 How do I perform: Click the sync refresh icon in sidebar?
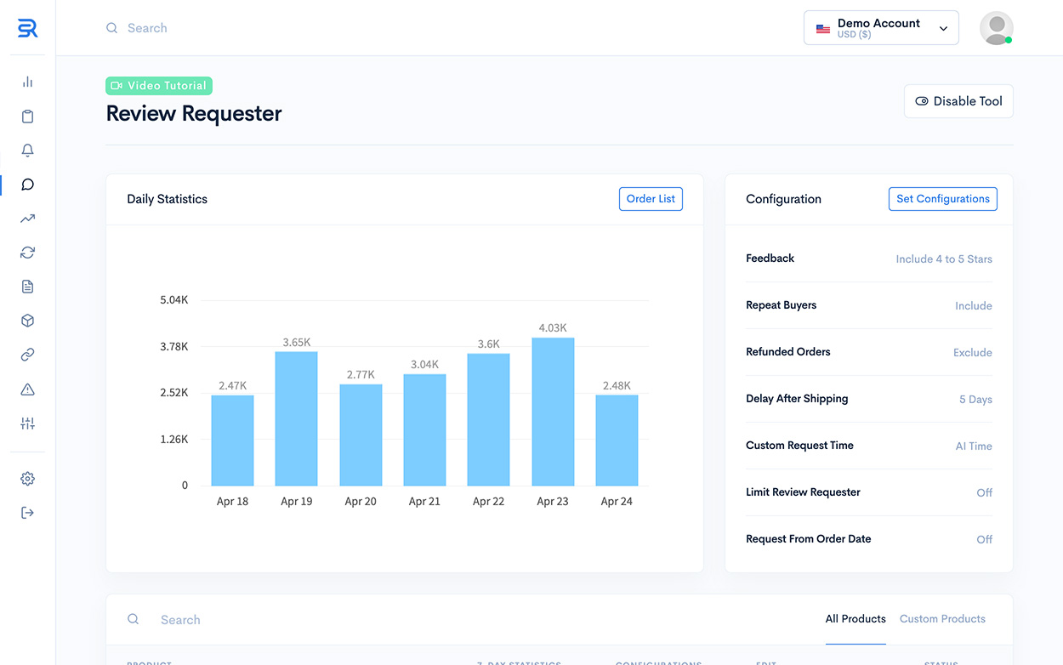pos(27,253)
